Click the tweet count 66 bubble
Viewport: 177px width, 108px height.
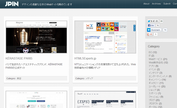161,21
